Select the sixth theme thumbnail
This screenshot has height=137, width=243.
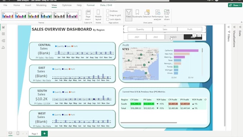[72, 15]
